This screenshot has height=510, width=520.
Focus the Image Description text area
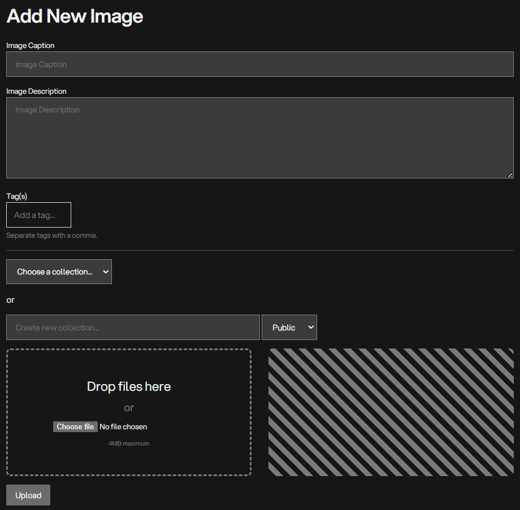click(259, 138)
